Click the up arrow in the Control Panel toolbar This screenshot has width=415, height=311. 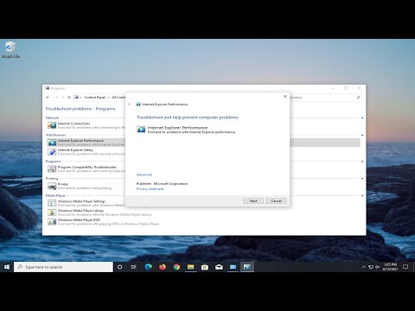click(69, 98)
